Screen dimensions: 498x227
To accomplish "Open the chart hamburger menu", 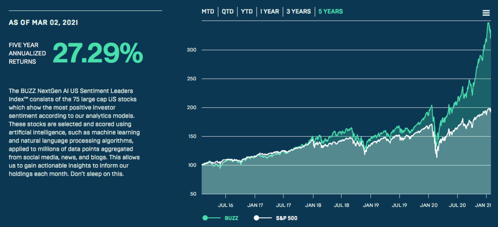I will (x=486, y=13).
